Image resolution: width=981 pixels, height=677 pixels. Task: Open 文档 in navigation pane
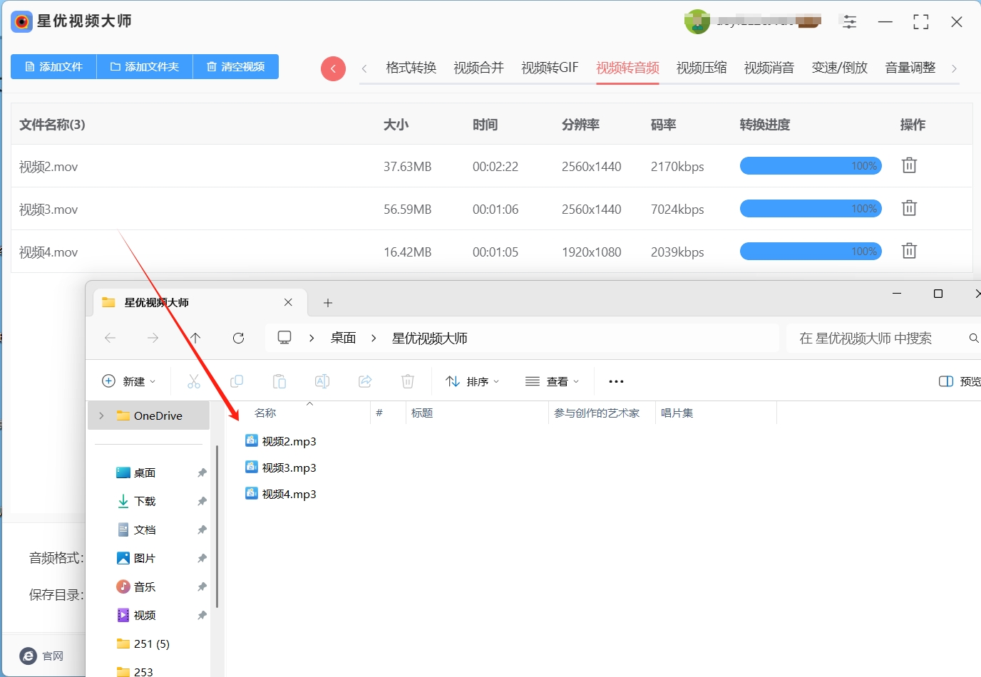point(145,529)
